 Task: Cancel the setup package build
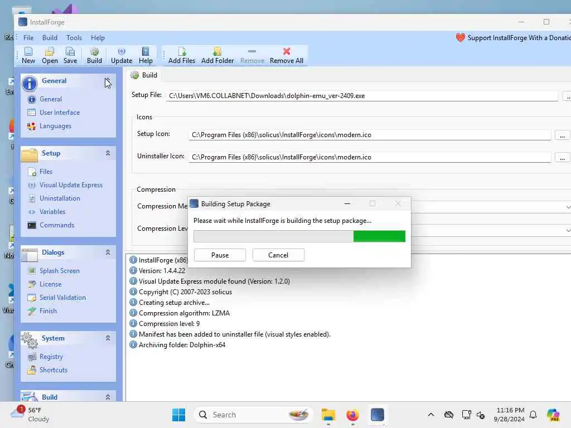(278, 255)
